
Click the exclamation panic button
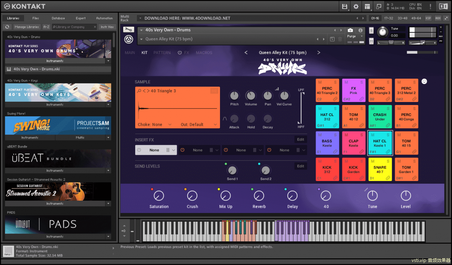(x=431, y=6)
